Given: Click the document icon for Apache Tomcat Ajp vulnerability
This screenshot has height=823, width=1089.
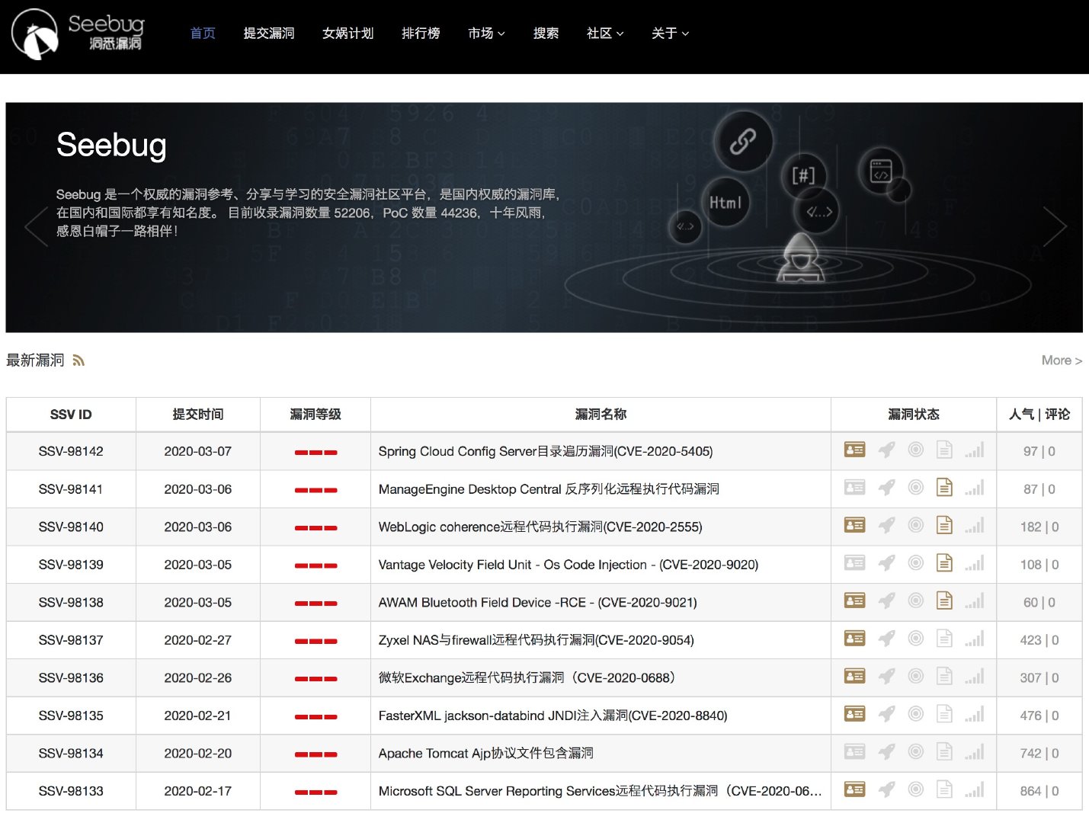Looking at the screenshot, I should [944, 752].
